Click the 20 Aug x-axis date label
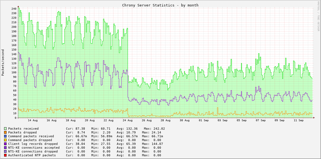 [x=90, y=120]
